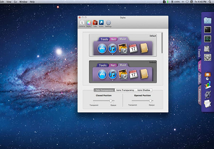Viewport: 214px width, 149px height.
Task: Open the Settings gear pane
Action: coord(108,24)
